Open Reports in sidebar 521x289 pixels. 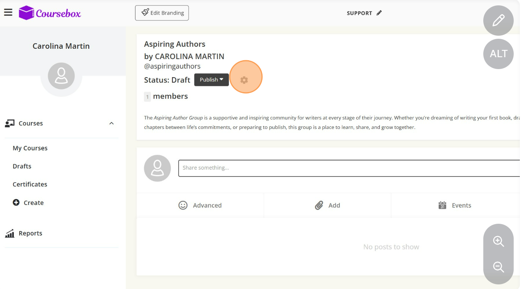click(x=30, y=233)
